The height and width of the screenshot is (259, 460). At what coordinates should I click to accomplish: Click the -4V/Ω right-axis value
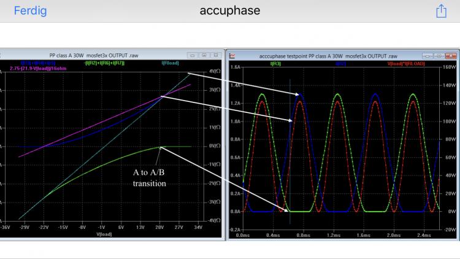[214, 220]
